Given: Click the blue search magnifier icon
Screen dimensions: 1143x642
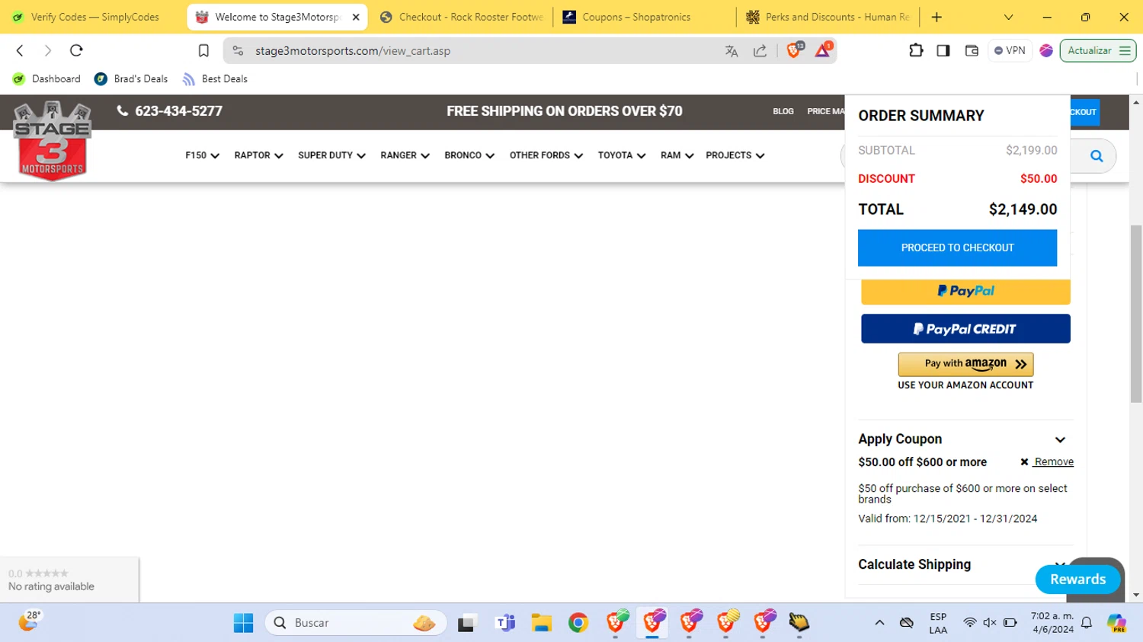Looking at the screenshot, I should (1097, 156).
